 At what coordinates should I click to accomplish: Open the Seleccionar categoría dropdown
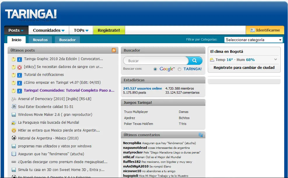pyautogui.click(x=254, y=40)
